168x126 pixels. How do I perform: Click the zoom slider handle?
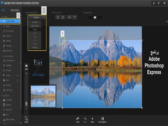26,104
